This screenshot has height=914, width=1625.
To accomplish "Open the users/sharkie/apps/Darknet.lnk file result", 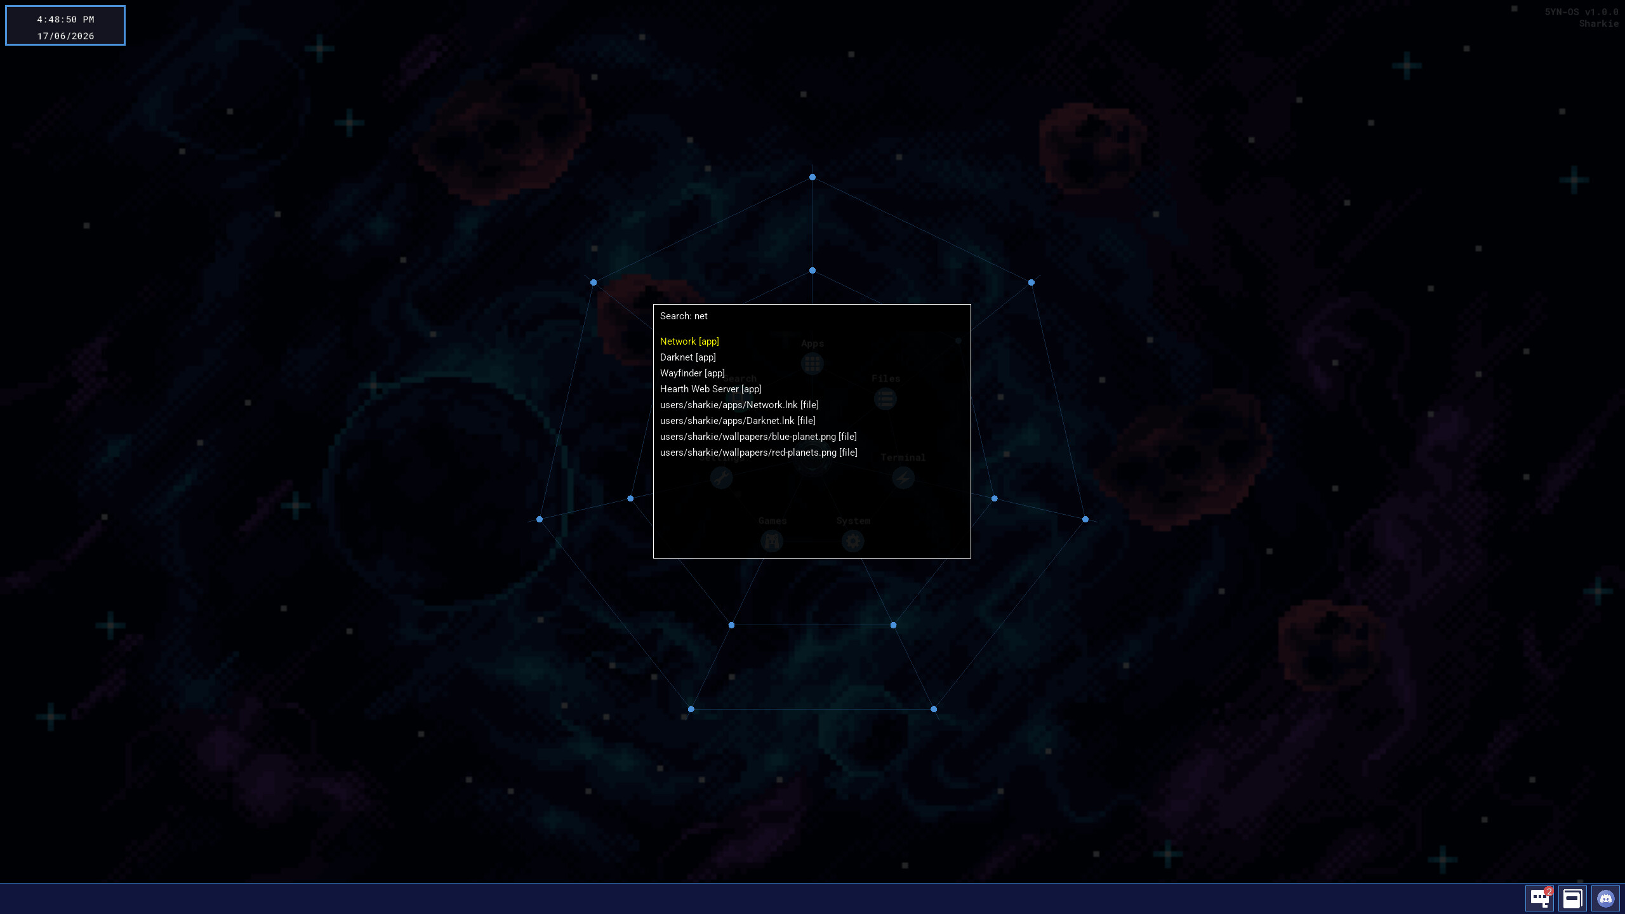I will pos(738,421).
